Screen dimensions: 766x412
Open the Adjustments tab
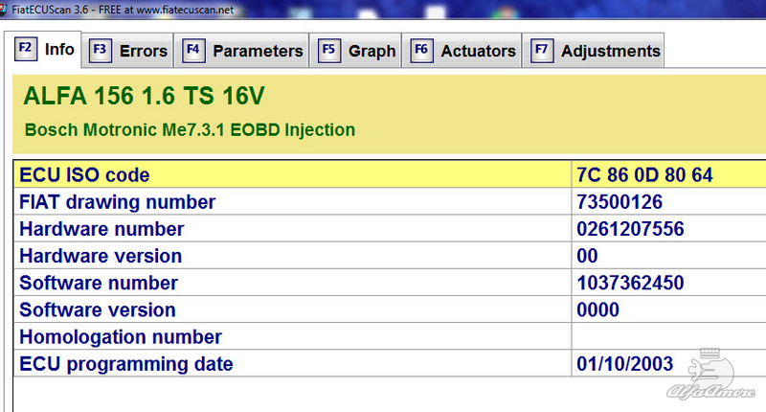click(x=593, y=51)
